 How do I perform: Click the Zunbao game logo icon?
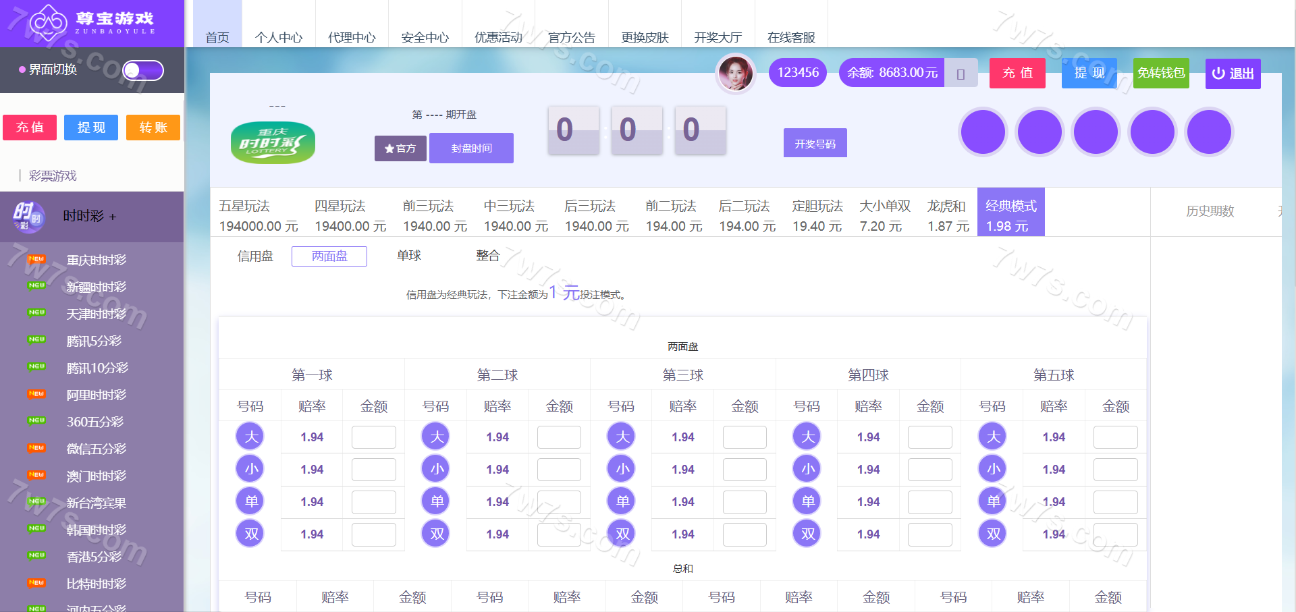pyautogui.click(x=47, y=22)
